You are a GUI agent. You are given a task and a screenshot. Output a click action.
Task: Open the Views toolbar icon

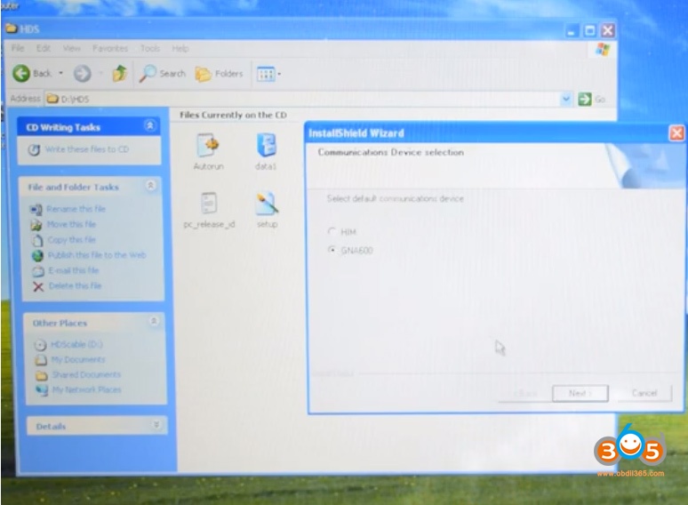pyautogui.click(x=266, y=74)
